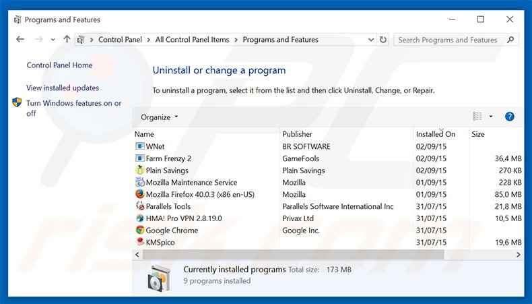Click the installed programs box icon
The height and width of the screenshot is (304, 532).
click(160, 278)
